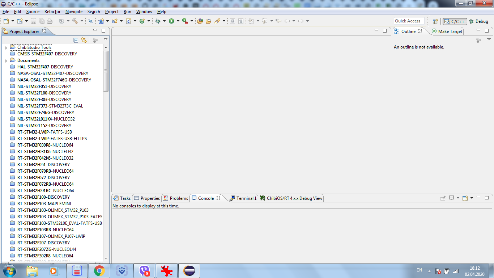Open the Project Explorer view menu arrow
494x278 pixels.
click(x=106, y=39)
